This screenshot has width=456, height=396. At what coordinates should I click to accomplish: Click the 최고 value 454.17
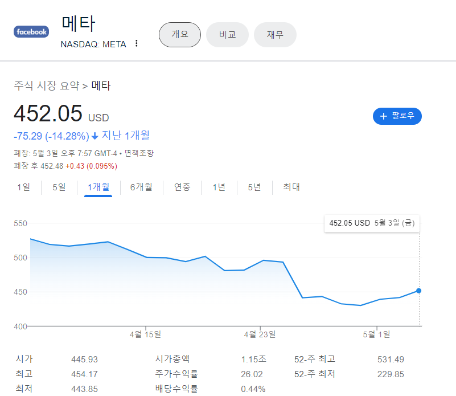coord(85,374)
